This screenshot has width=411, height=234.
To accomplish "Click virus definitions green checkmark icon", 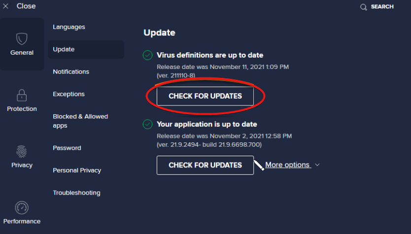I will pyautogui.click(x=147, y=55).
